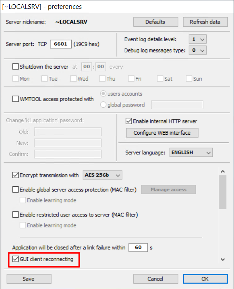Click the Defaults button

[x=155, y=22]
